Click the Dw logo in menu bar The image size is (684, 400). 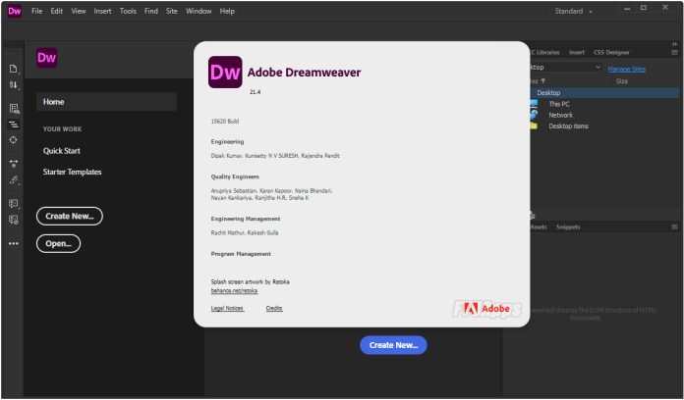[x=14, y=11]
